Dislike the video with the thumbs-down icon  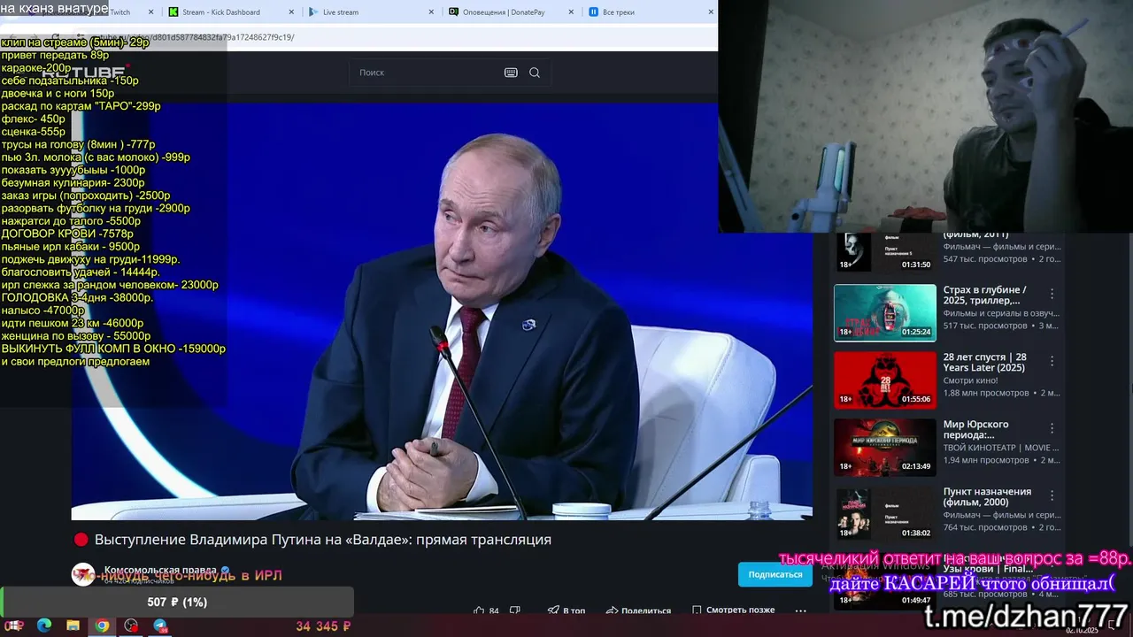(x=515, y=610)
